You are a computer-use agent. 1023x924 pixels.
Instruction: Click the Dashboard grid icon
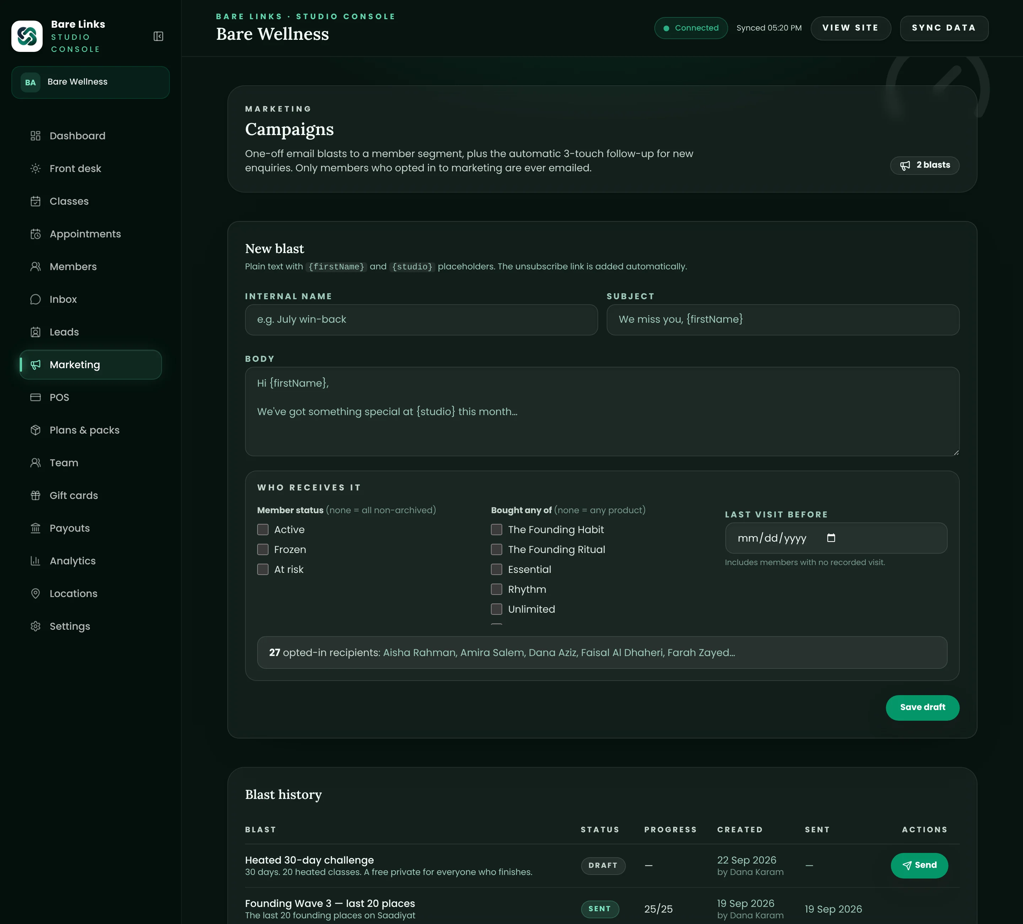pyautogui.click(x=36, y=135)
